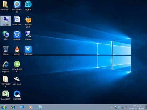Click the keyboard tray icon
The height and width of the screenshot is (110, 147).
coord(111,107)
